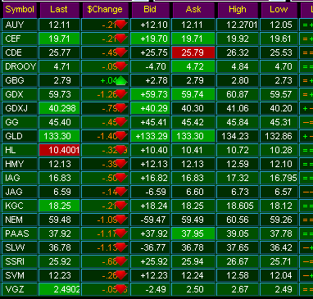Select the GLD symbol cell
Screen dimensions: 313x299
20,136
